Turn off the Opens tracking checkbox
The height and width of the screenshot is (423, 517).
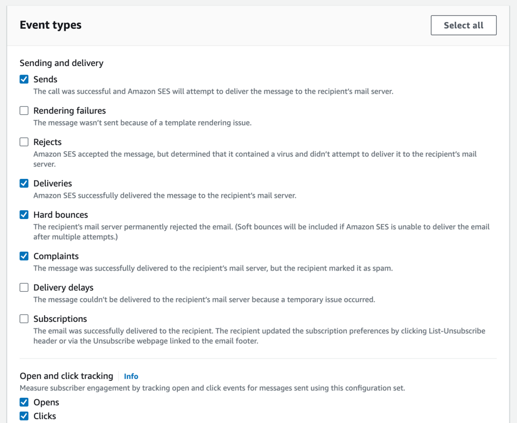pos(24,402)
